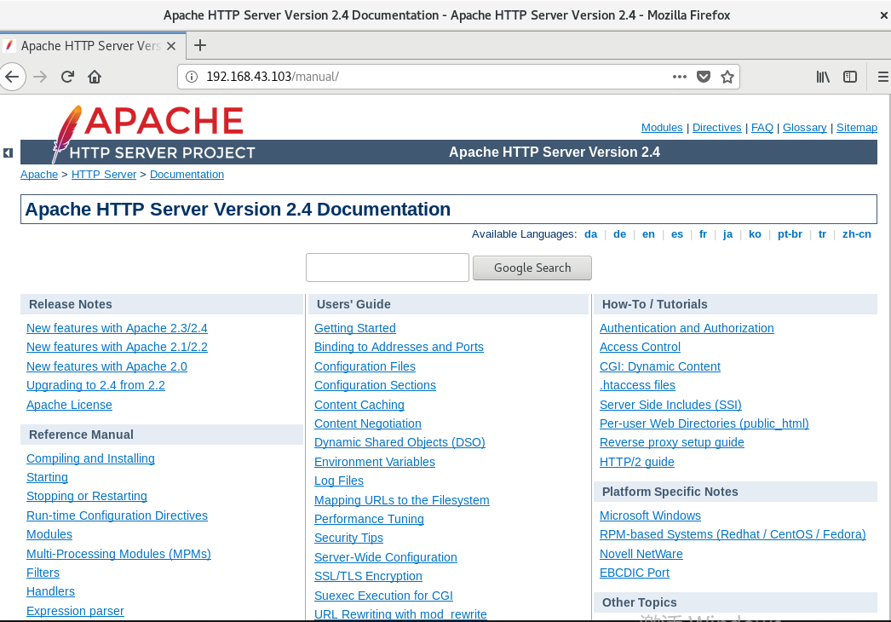Screen dimensions: 891x622
Task: Open the HTTP/2 guide
Action: [x=637, y=462]
